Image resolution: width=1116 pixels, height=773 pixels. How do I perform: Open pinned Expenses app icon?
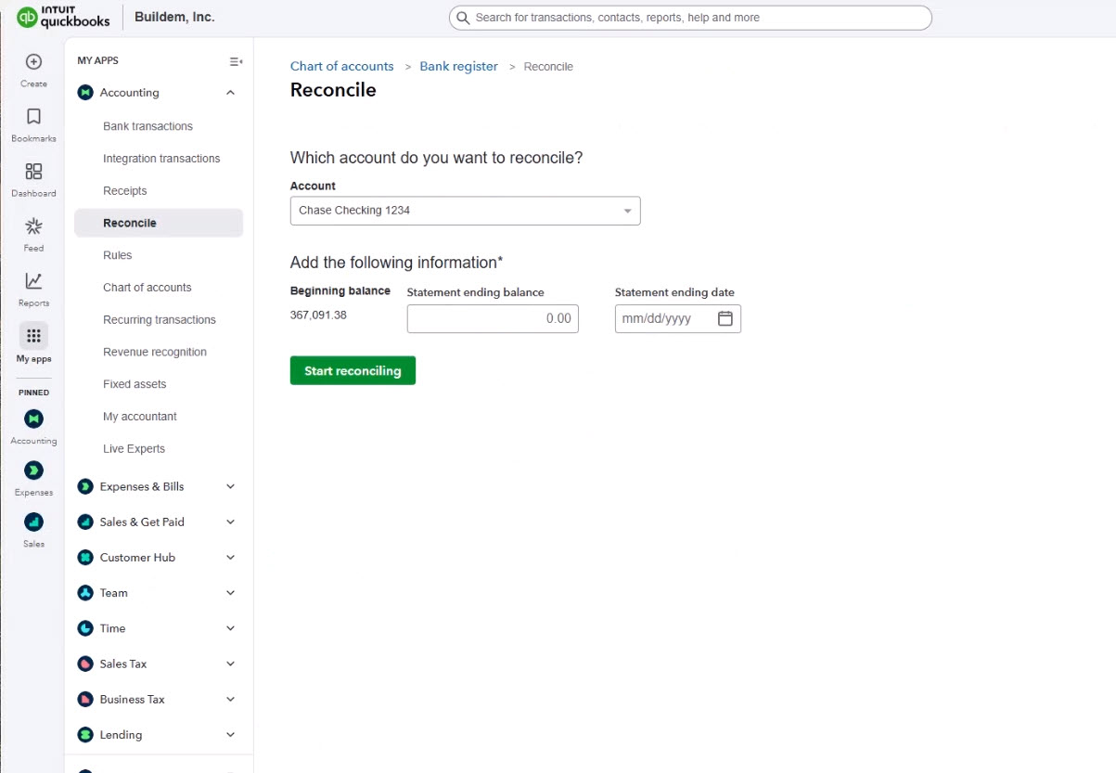(33, 470)
